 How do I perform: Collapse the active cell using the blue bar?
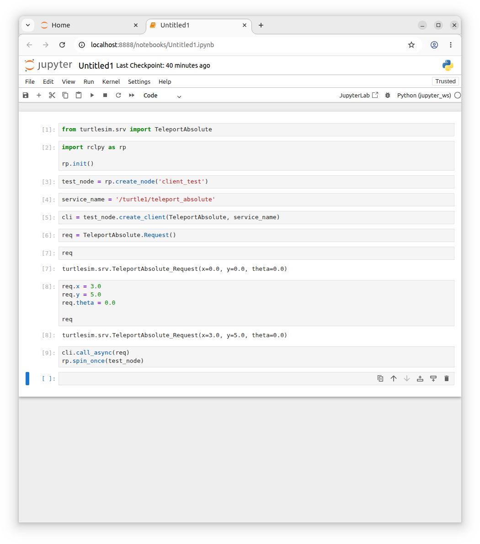27,378
